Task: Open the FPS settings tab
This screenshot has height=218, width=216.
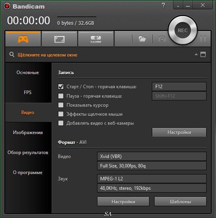Action: pyautogui.click(x=28, y=92)
